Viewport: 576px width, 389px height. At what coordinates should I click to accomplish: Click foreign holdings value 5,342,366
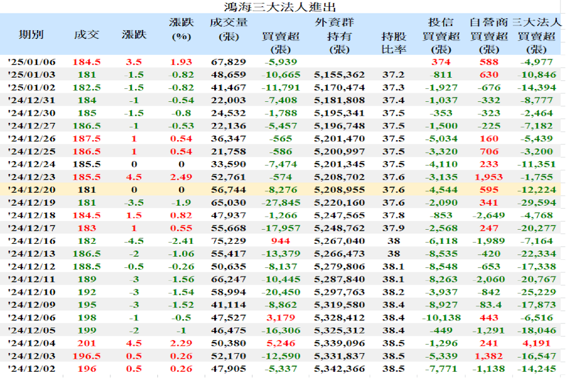pyautogui.click(x=340, y=369)
